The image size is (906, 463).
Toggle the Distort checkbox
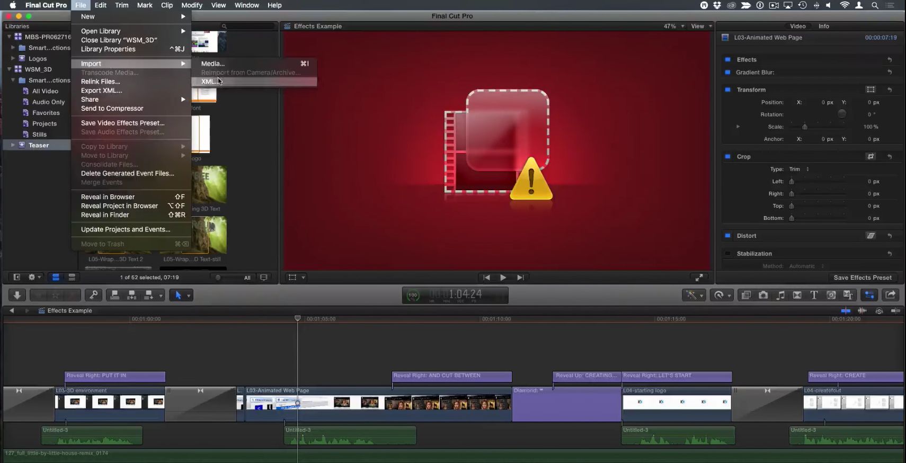coord(727,235)
